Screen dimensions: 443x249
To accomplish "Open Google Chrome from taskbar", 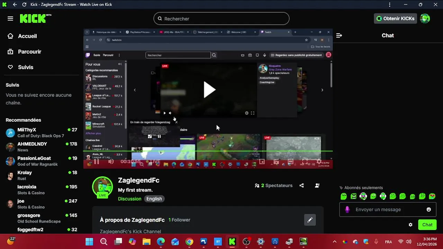I will click(189, 241).
